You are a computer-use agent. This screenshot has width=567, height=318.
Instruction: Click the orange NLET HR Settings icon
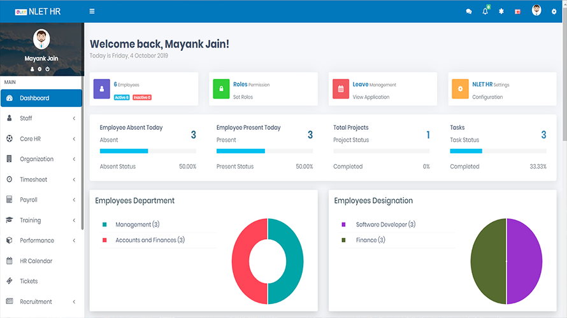click(x=461, y=89)
